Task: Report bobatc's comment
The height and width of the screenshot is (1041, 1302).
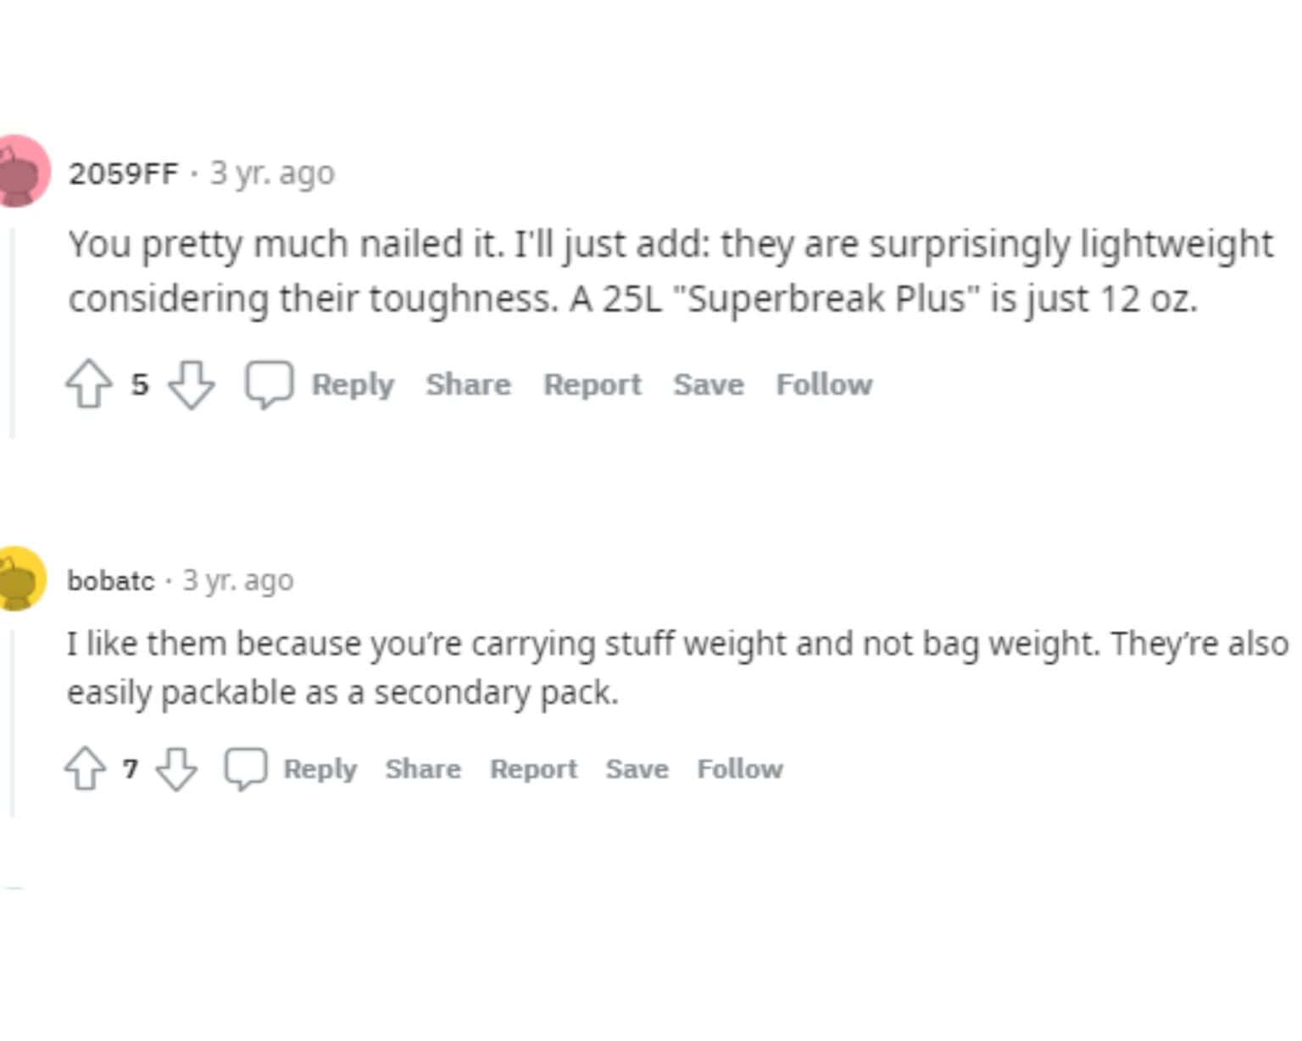Action: click(533, 768)
